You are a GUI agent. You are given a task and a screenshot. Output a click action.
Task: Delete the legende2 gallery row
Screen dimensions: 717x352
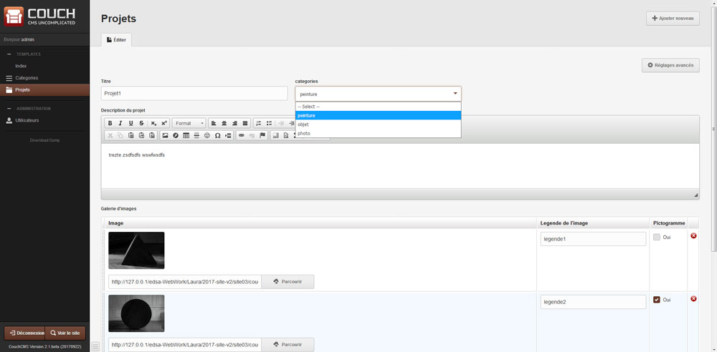pos(693,298)
